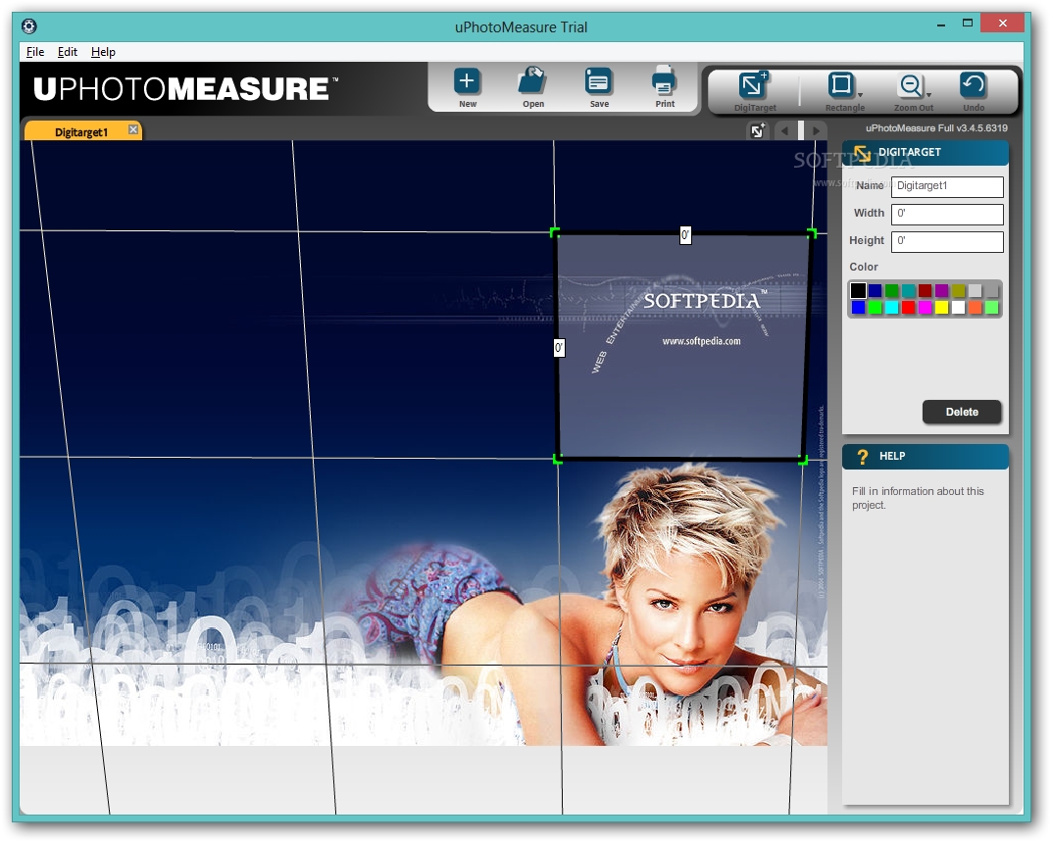Click the Height input field
This screenshot has width=1051, height=842.
click(947, 241)
